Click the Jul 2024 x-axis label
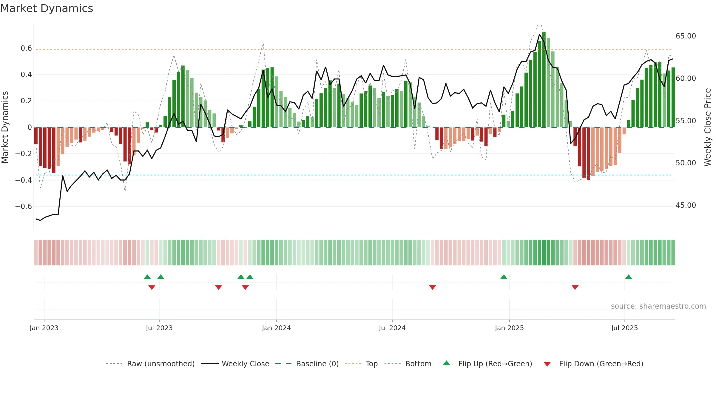Viewport: 716px width, 403px height. (392, 328)
